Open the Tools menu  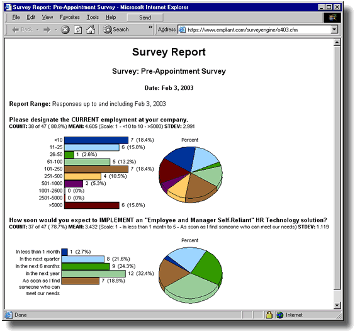pos(93,18)
